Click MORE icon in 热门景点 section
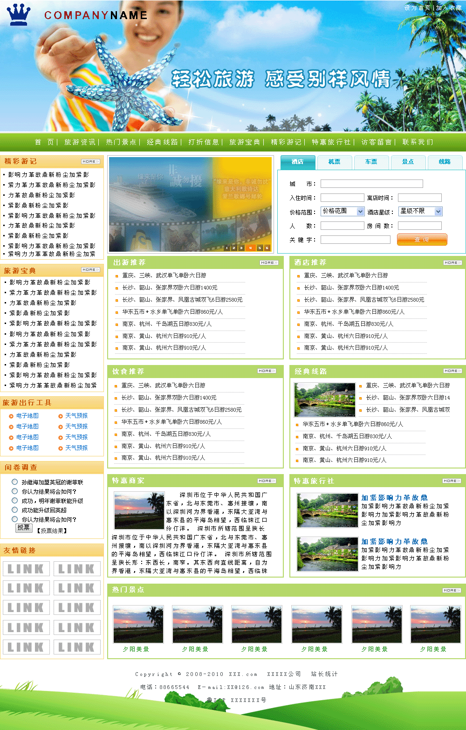The height and width of the screenshot is (730, 466). (x=452, y=591)
